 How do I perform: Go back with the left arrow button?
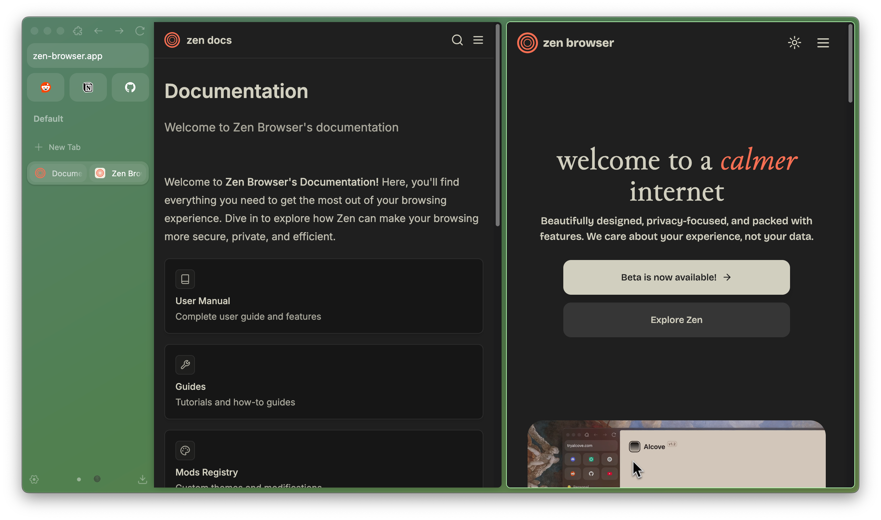click(98, 31)
